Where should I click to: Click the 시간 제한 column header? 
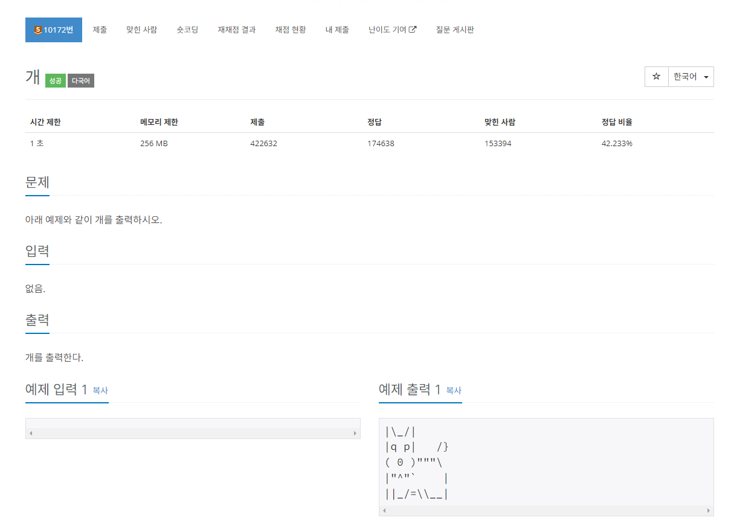pyautogui.click(x=45, y=122)
